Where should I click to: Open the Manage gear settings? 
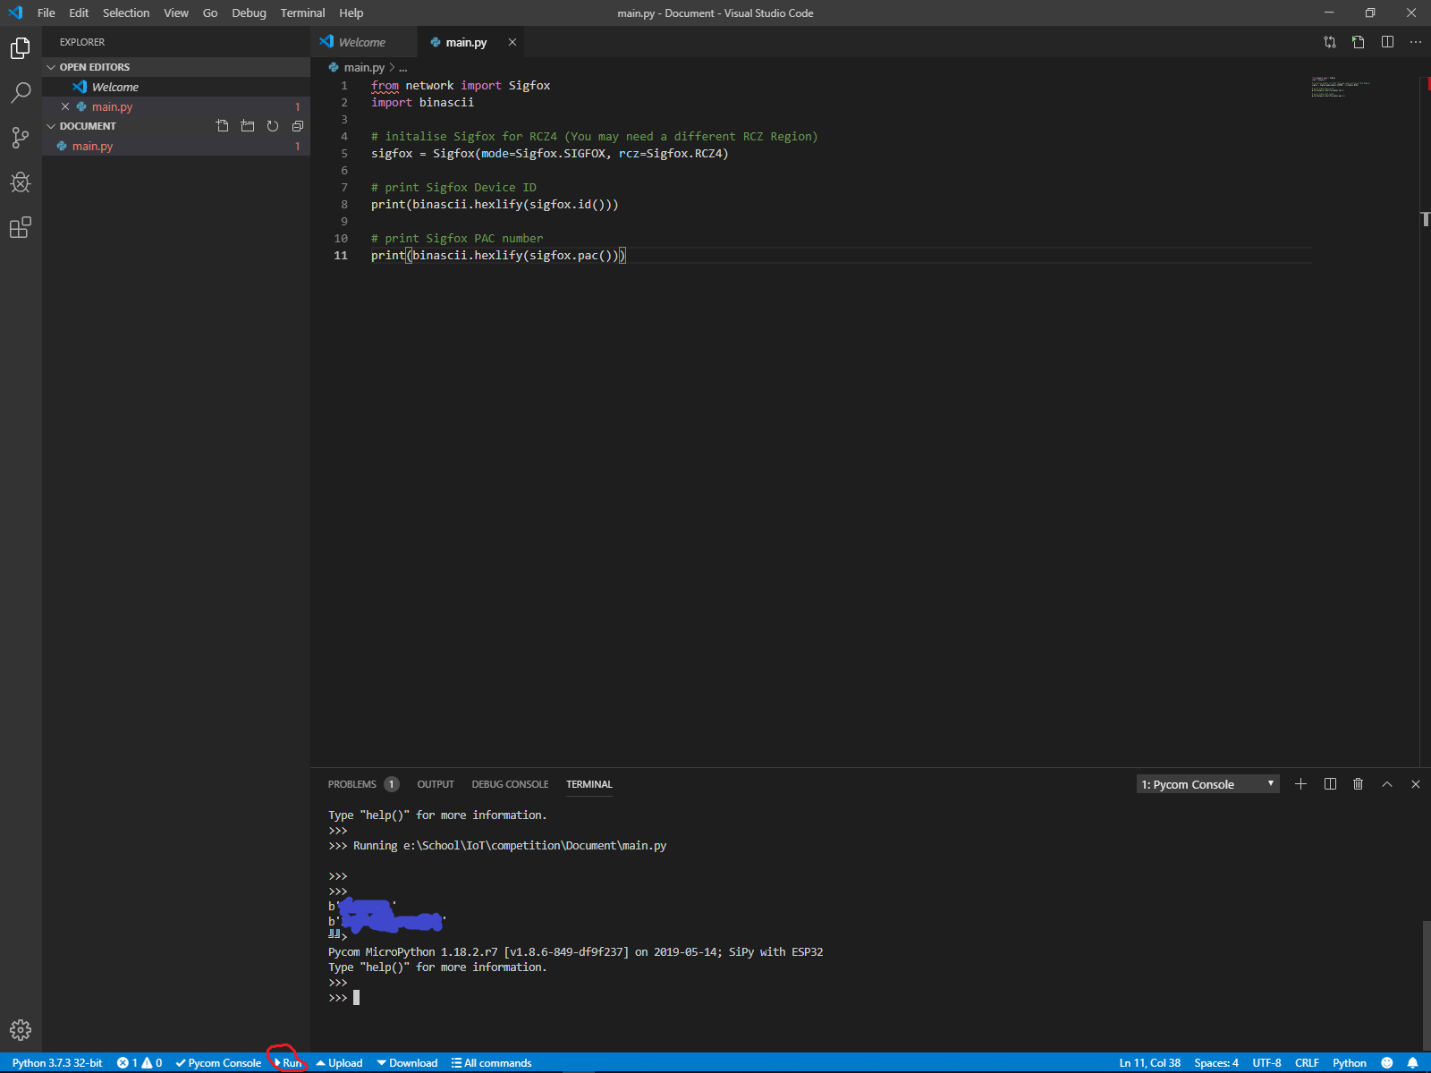[21, 1030]
